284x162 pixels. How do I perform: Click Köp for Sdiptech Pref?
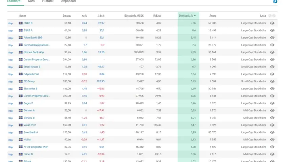(10, 74)
